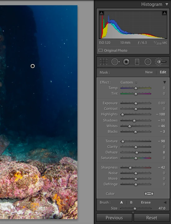This screenshot has width=171, height=224.
Task: Select brush B
Action: pos(131,202)
